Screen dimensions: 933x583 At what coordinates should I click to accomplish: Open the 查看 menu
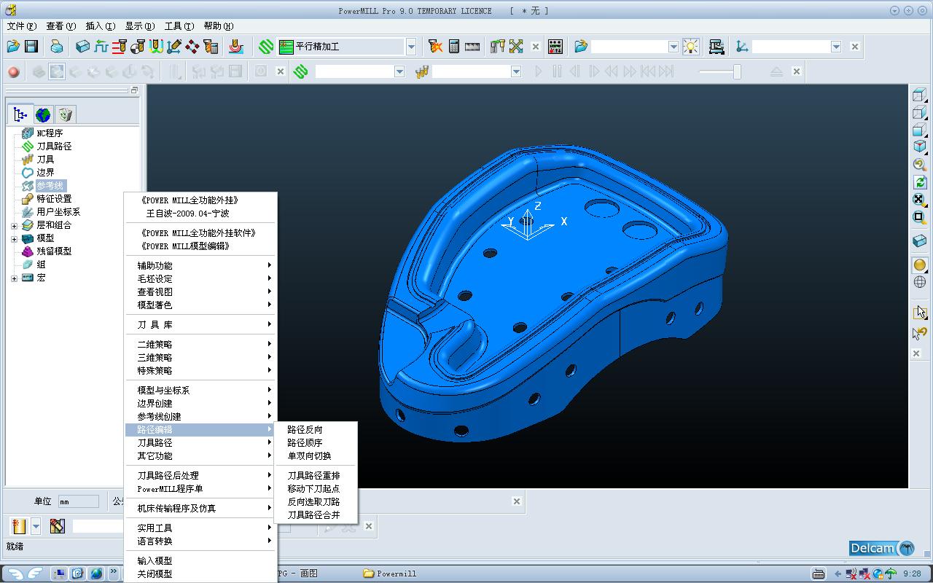(60, 26)
